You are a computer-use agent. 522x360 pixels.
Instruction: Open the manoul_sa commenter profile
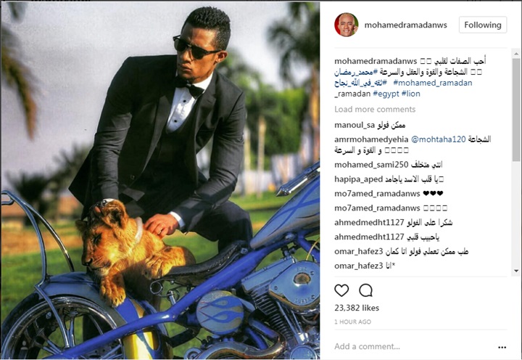point(355,126)
